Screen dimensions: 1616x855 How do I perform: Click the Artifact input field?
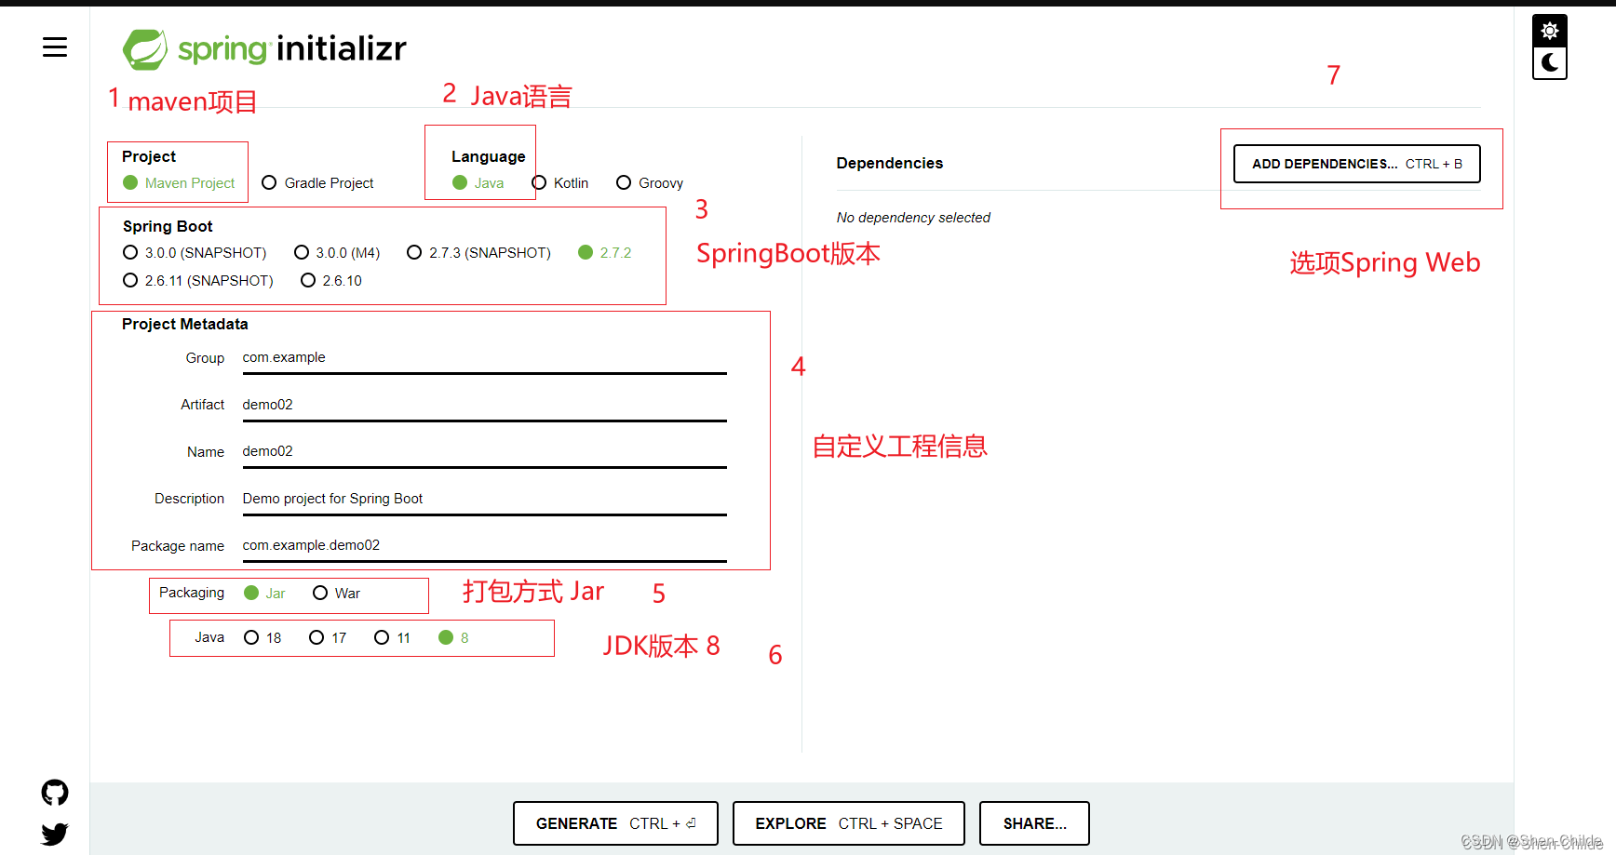point(483,404)
